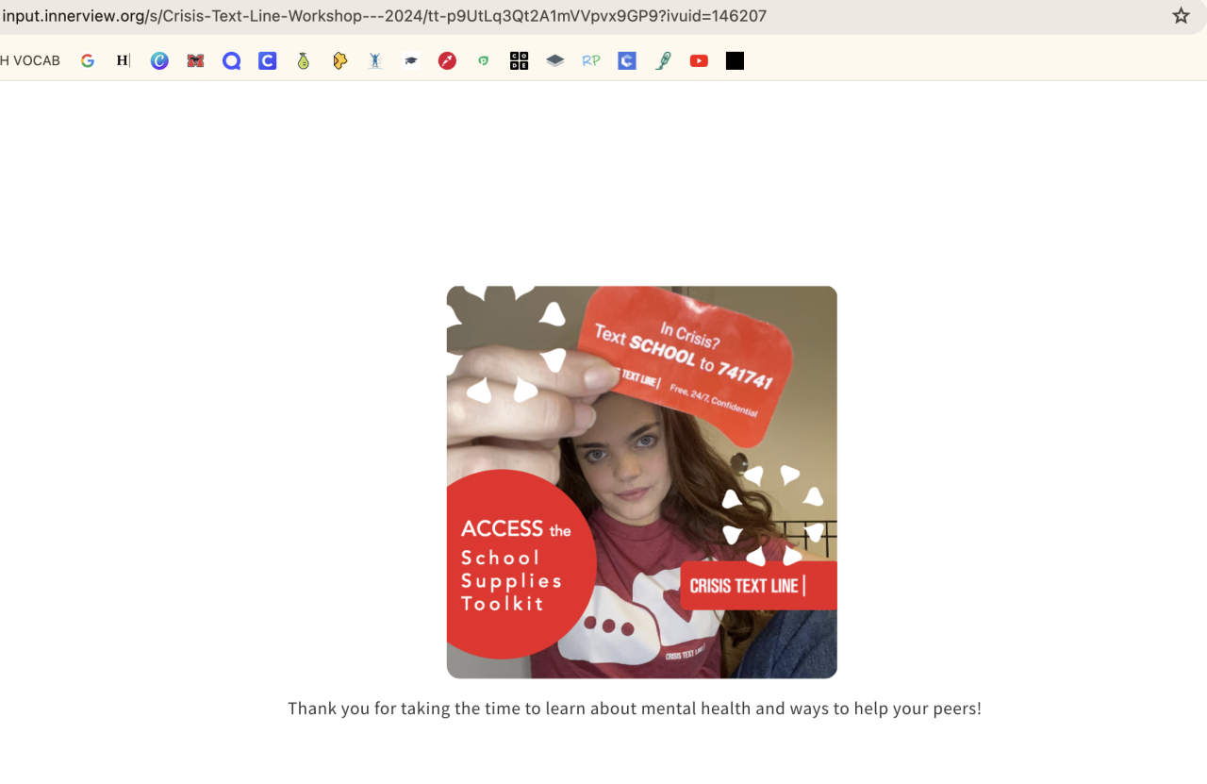This screenshot has width=1207, height=784.
Task: Open the YouTube bookmark
Action: [x=699, y=60]
